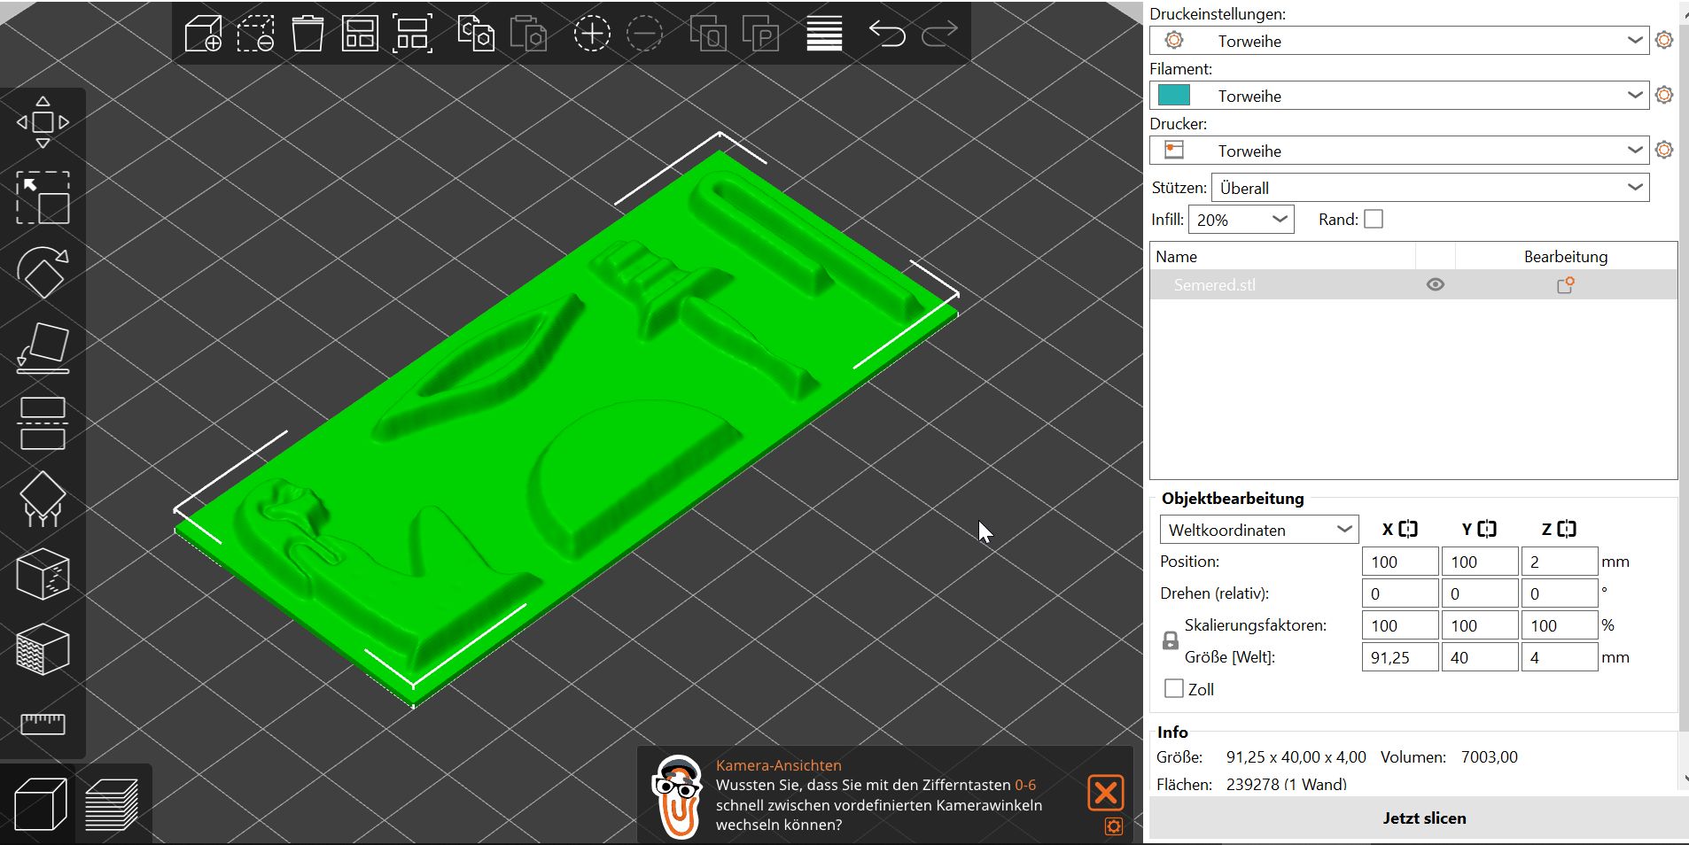Click the edit icon for Semered.stl

pos(1566,285)
